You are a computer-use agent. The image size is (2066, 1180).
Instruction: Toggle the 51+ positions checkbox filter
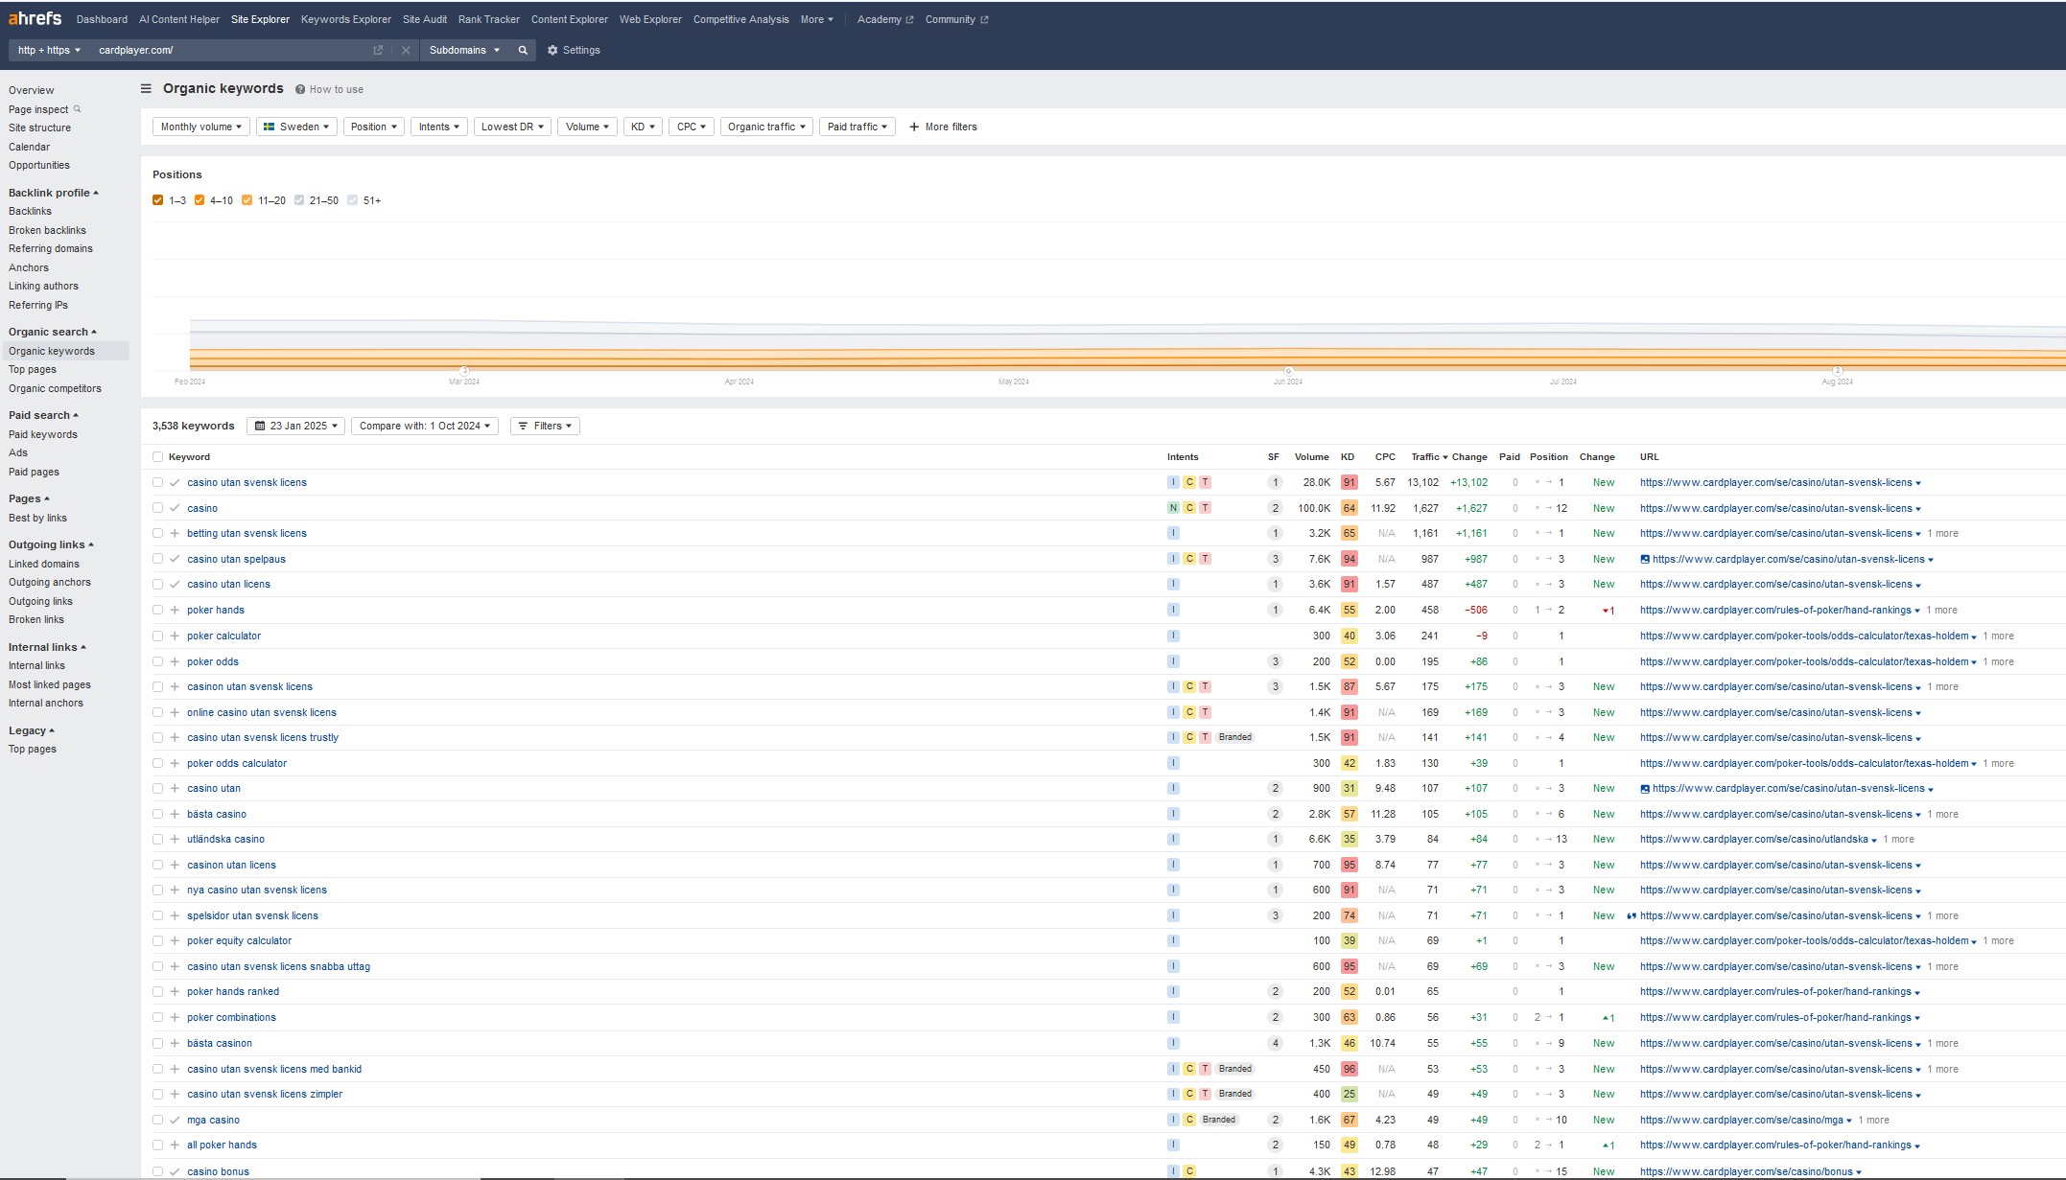pos(352,200)
